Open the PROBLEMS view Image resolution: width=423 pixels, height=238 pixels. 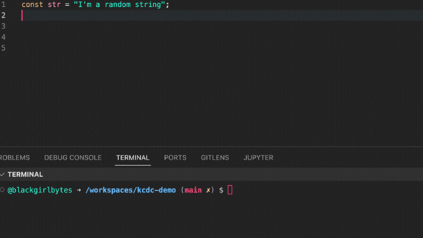[14, 157]
